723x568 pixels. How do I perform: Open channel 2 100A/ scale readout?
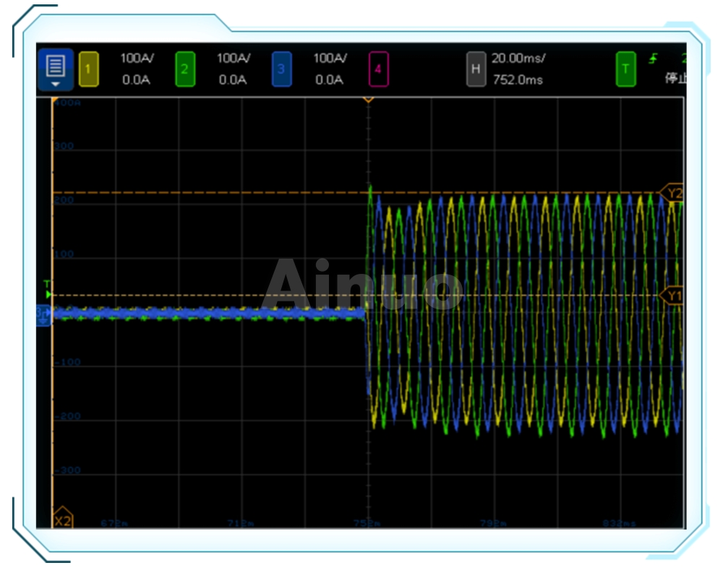233,58
